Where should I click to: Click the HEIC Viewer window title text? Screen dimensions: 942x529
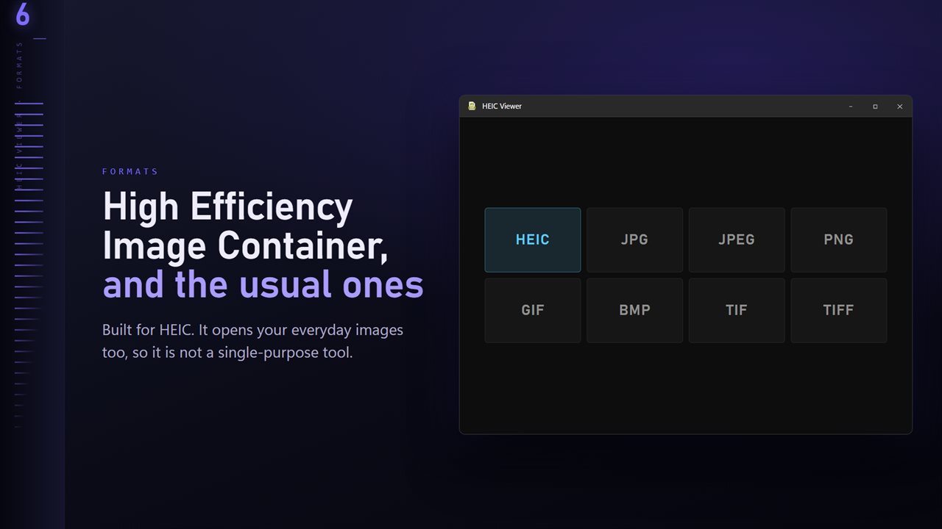[x=502, y=107]
